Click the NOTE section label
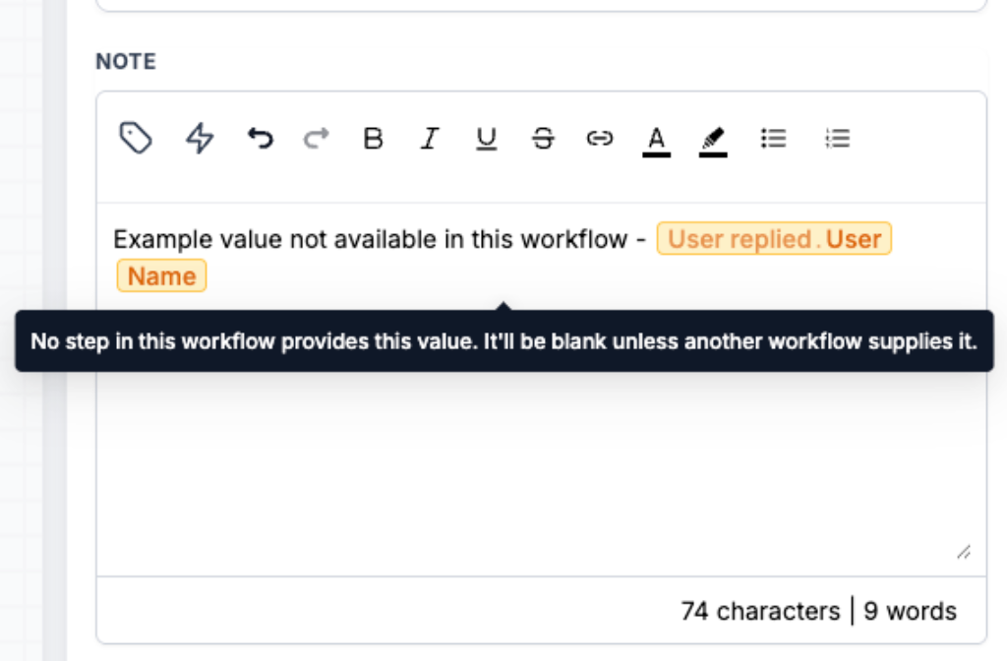The width and height of the screenshot is (1007, 661). (126, 62)
